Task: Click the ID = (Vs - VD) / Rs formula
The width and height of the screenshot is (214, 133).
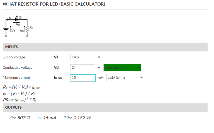Action: [x=20, y=94]
